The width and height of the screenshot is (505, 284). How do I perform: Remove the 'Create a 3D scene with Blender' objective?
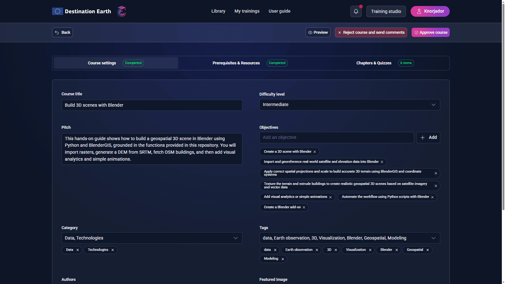tap(315, 152)
